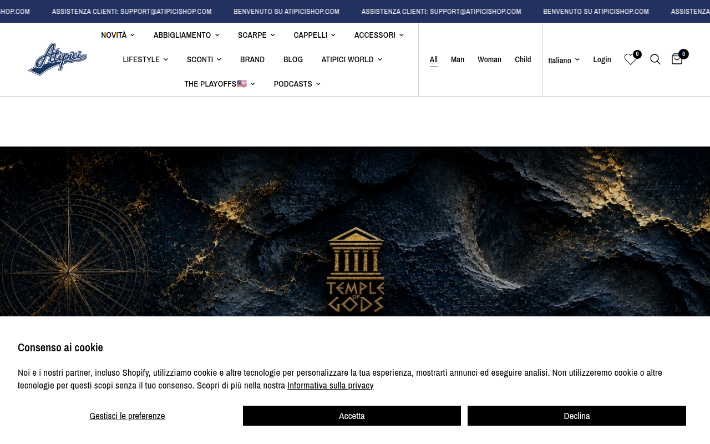
Task: Open the Login link
Action: point(602,59)
